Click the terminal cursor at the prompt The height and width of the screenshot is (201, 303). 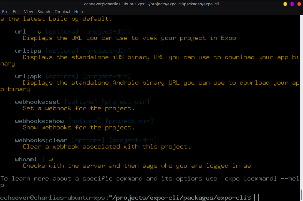pyautogui.click(x=257, y=198)
